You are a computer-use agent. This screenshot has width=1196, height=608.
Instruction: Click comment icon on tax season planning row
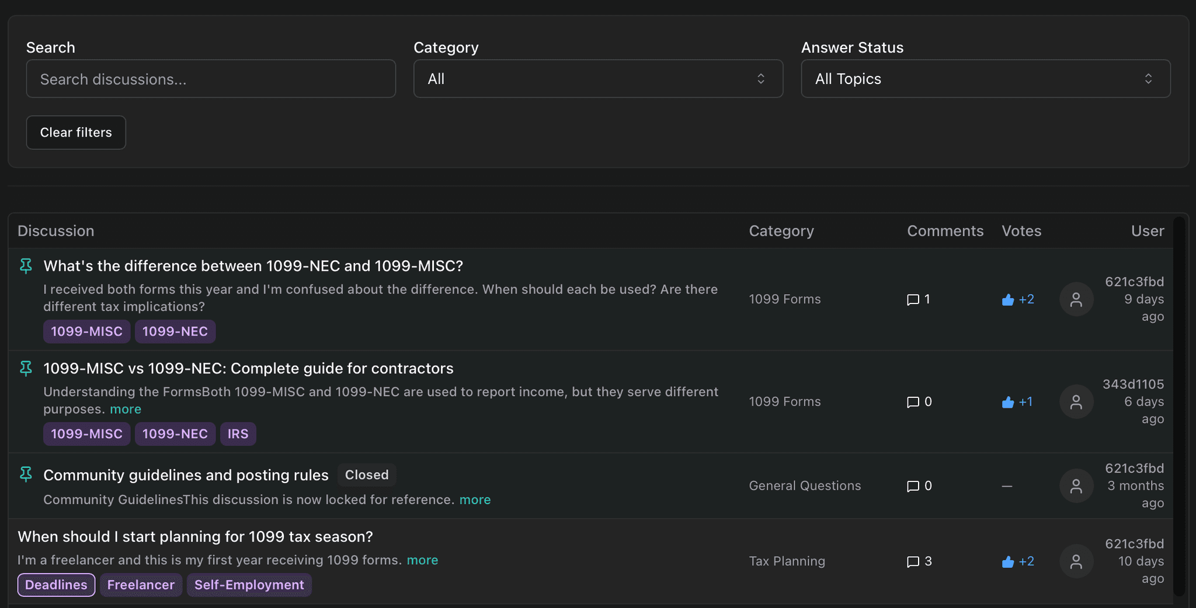(x=912, y=562)
